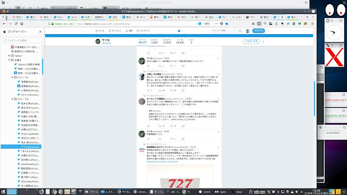Click the フォローする button
This screenshot has height=195, width=347.
pyautogui.click(x=251, y=41)
